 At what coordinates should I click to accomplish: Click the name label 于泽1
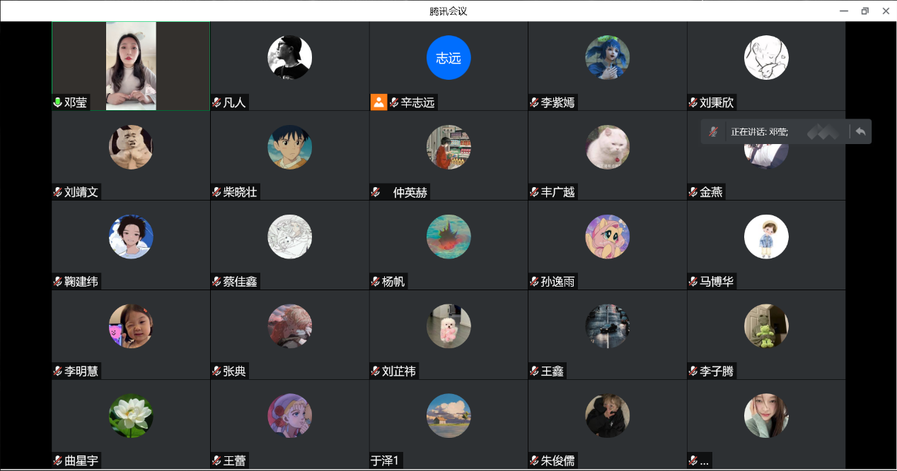[x=386, y=461]
